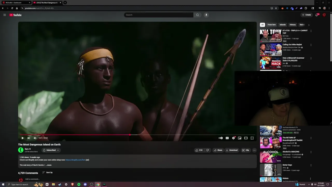Reload the page

pos(12,8)
